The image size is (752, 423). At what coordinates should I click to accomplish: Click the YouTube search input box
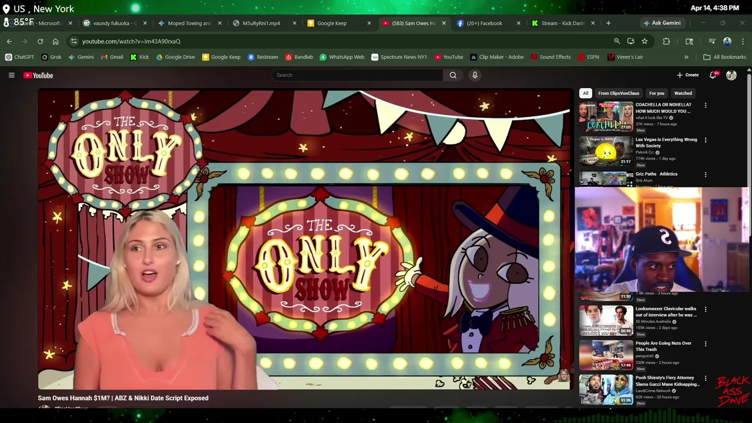pos(357,75)
